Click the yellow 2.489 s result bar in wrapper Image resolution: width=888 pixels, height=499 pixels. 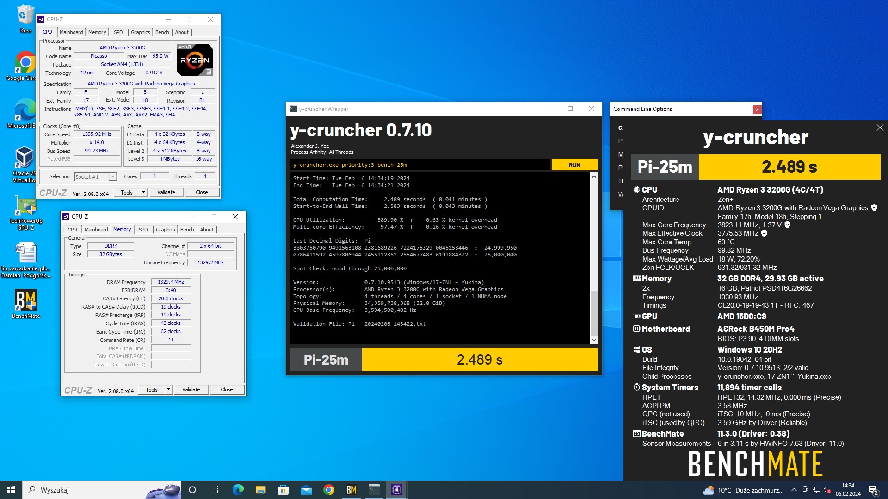480,359
